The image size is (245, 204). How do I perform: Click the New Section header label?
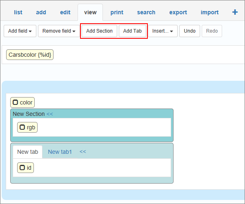click(29, 114)
